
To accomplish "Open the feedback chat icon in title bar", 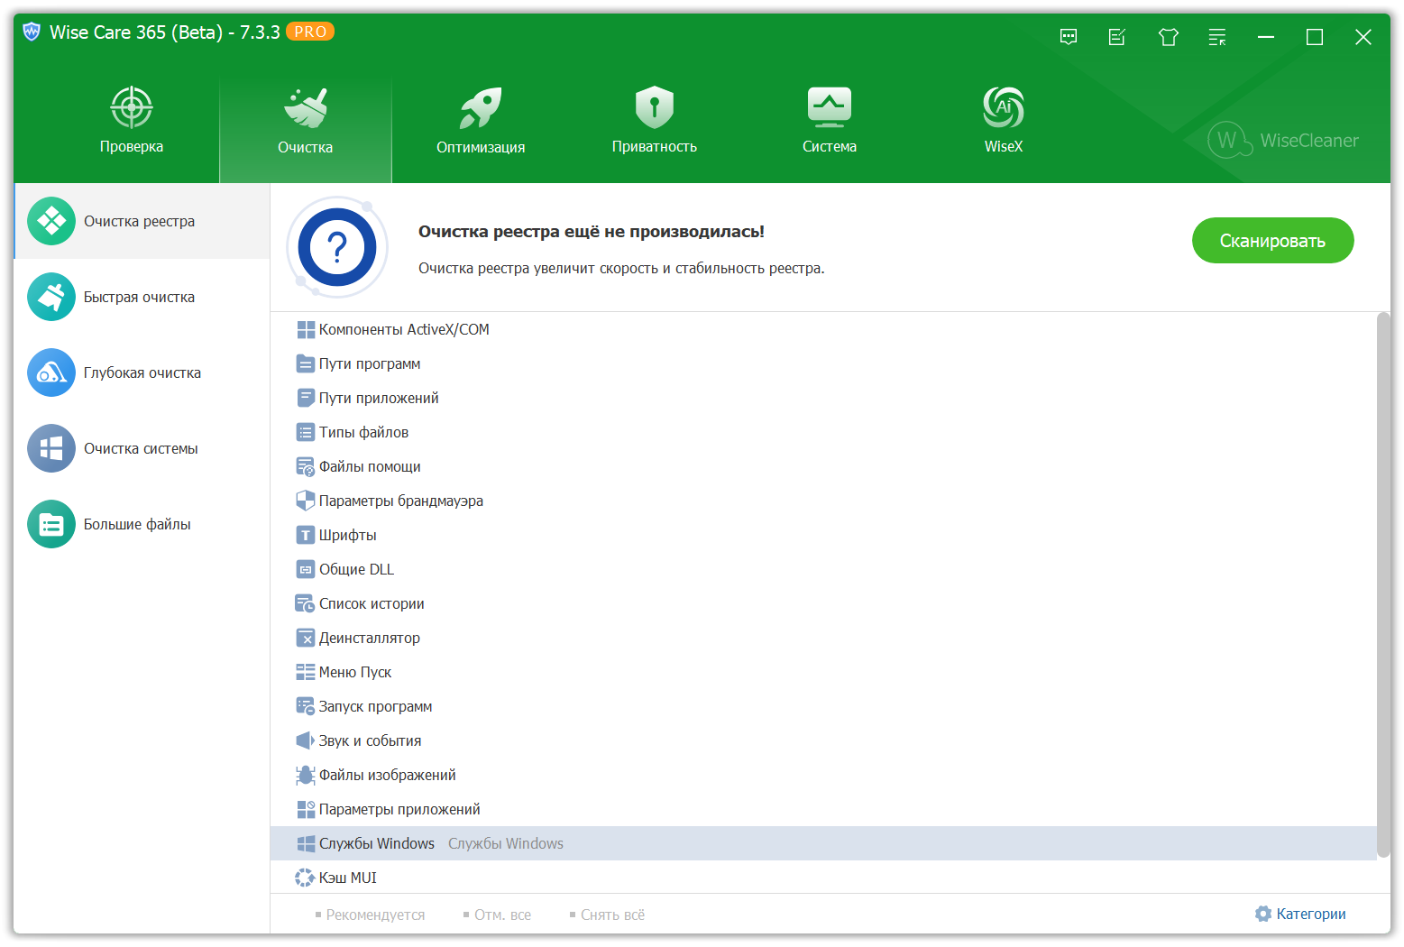I will tap(1069, 37).
